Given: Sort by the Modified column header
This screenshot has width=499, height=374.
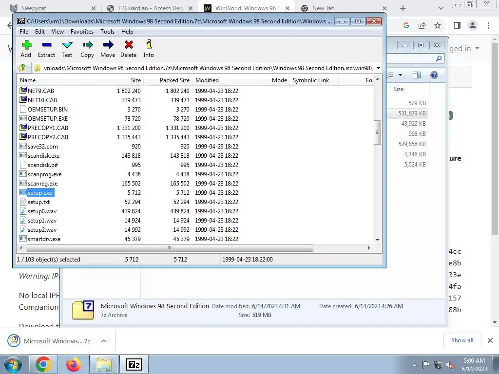Looking at the screenshot, I should pyautogui.click(x=217, y=80).
